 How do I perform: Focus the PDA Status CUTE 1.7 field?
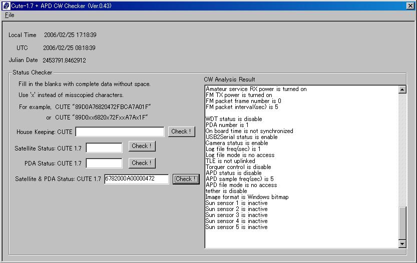(104, 163)
